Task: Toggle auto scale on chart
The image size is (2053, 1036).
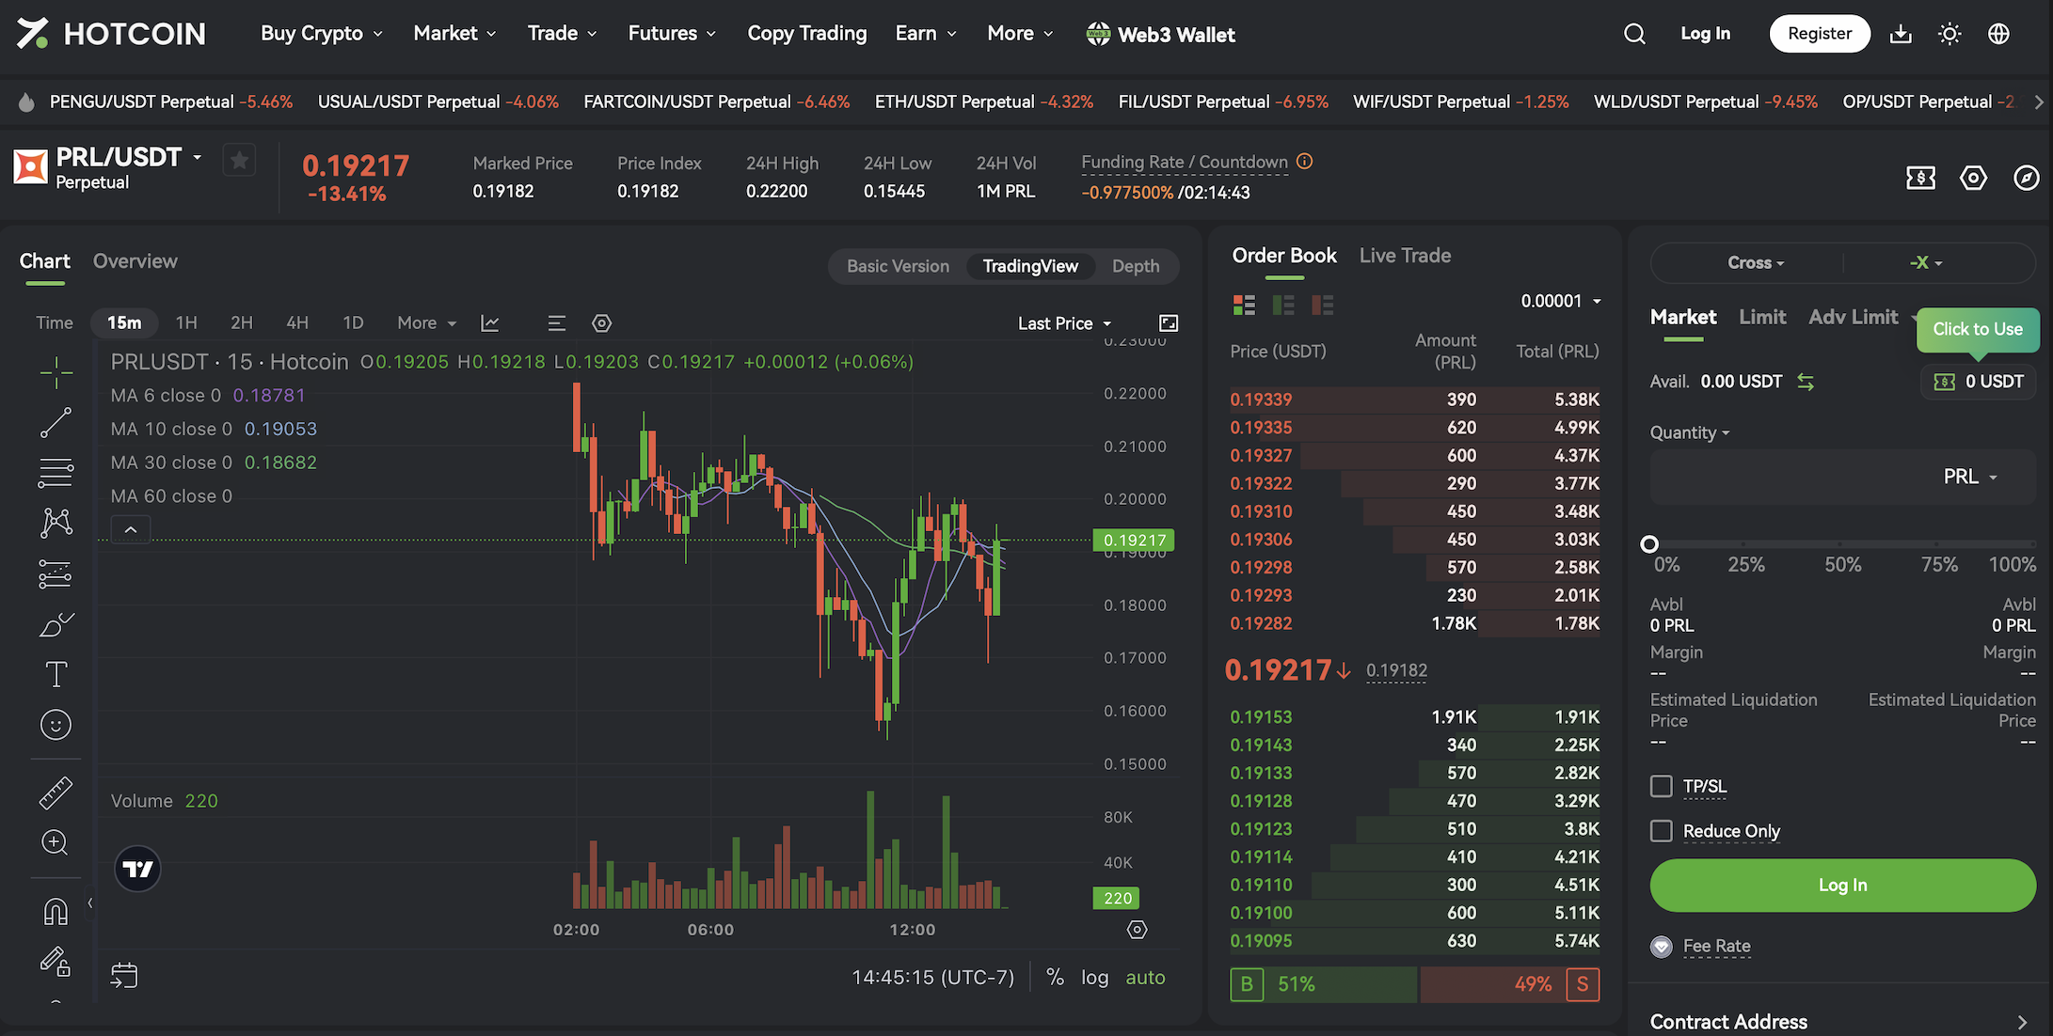Action: [x=1145, y=978]
